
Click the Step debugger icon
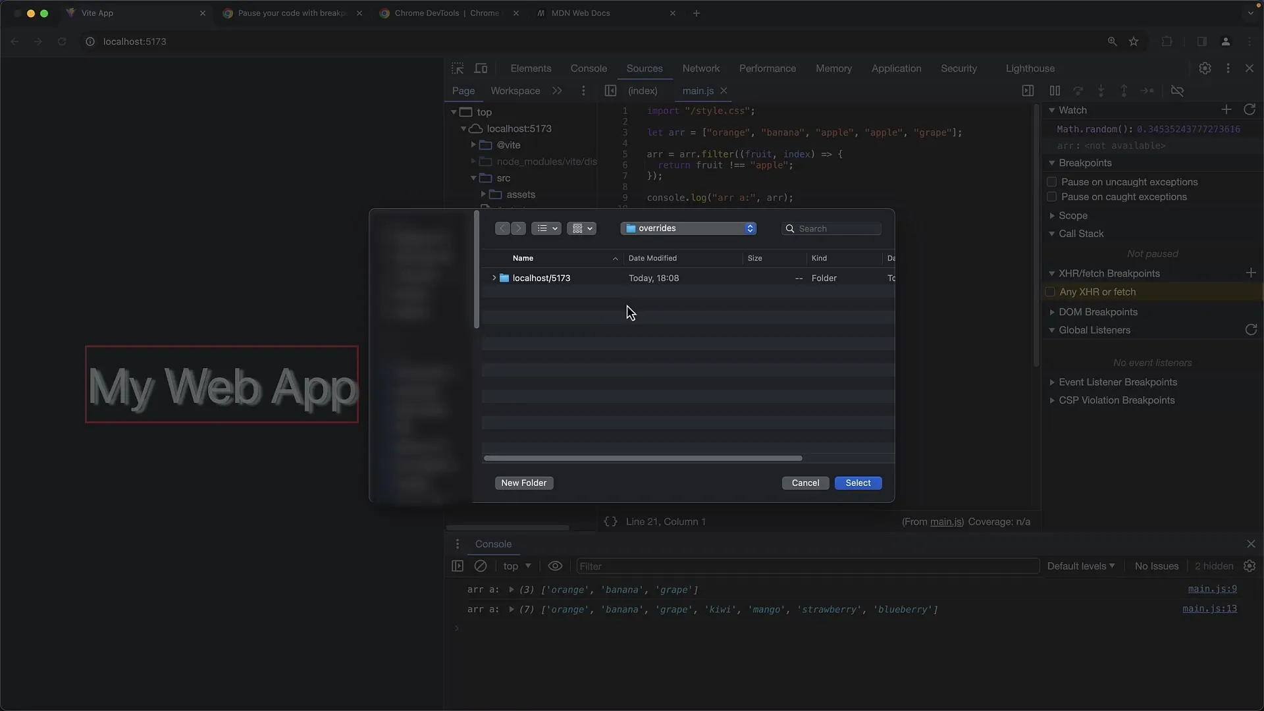(1147, 91)
